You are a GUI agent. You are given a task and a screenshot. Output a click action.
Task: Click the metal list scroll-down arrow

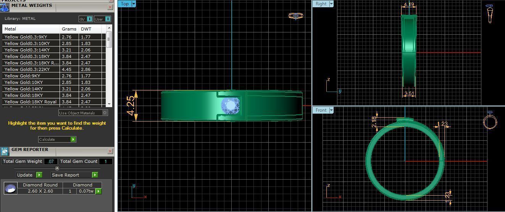109,104
